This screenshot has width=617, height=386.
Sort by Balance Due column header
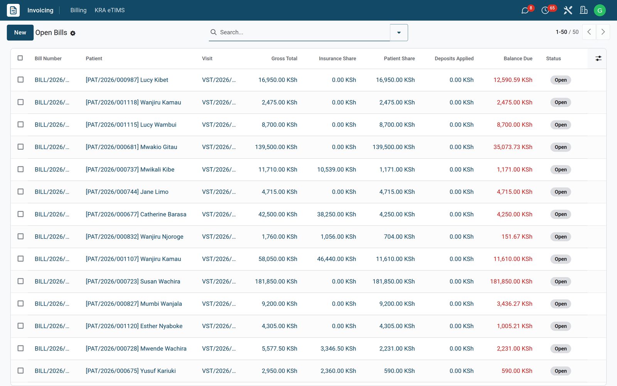(518, 58)
